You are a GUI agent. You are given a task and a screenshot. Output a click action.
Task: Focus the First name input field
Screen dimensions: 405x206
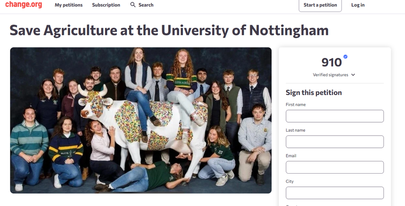[x=334, y=116]
